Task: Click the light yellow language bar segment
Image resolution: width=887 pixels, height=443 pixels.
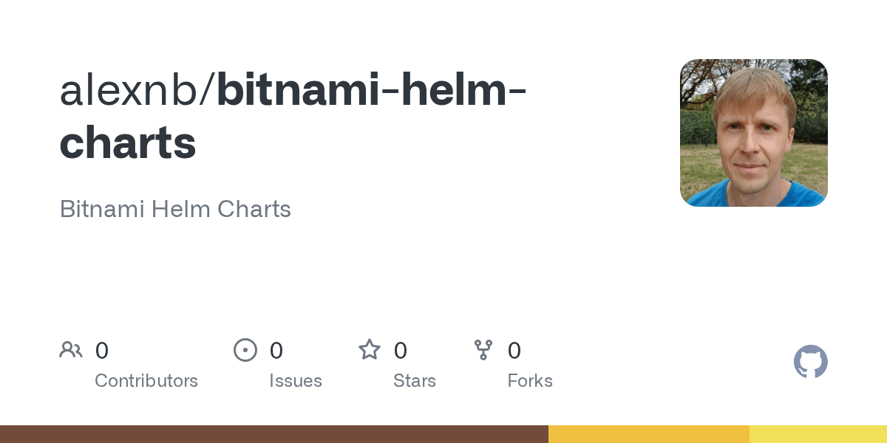Action: (818, 434)
